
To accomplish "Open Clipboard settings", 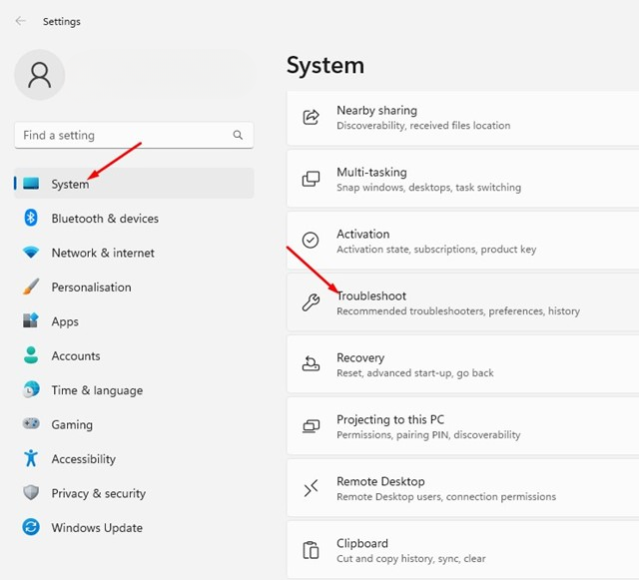I will [x=463, y=550].
